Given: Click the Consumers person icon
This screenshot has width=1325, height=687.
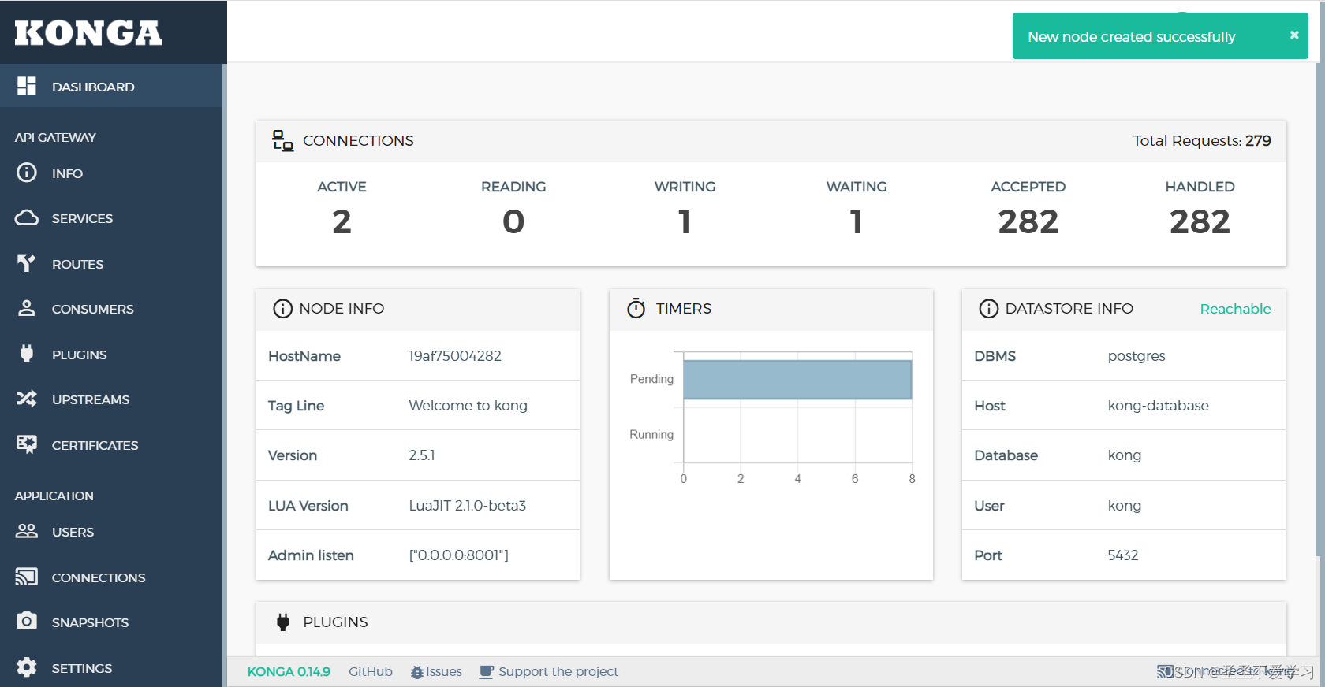Looking at the screenshot, I should [27, 308].
